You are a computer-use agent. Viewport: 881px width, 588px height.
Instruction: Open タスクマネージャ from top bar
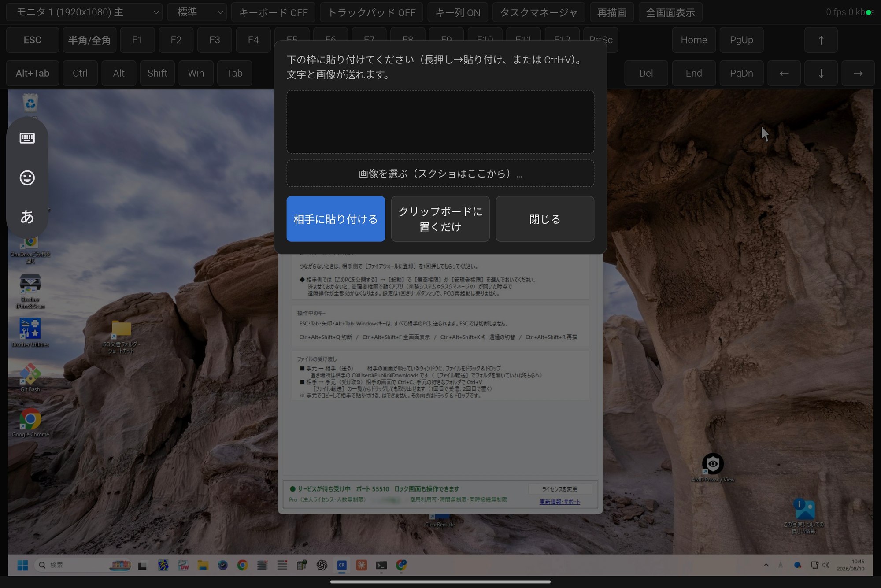(539, 12)
